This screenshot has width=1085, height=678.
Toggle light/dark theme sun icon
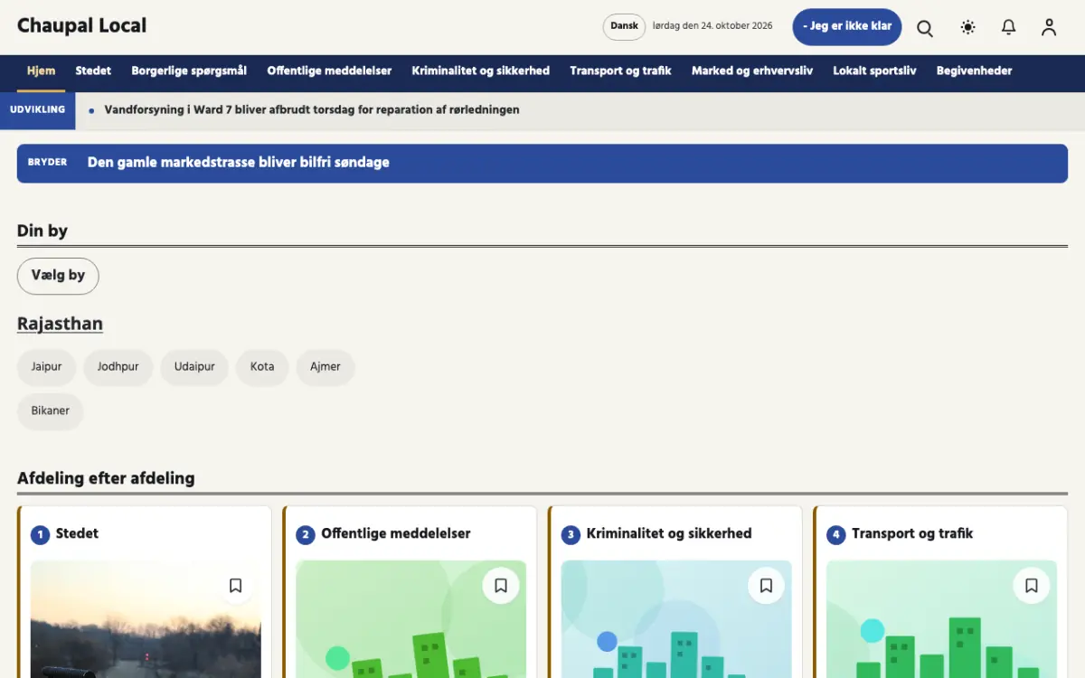[x=967, y=27]
